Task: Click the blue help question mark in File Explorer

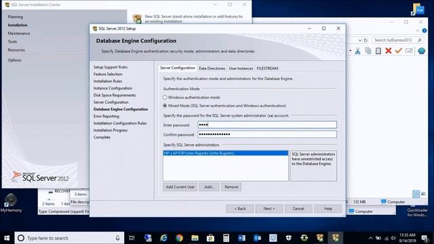Action: [425, 30]
